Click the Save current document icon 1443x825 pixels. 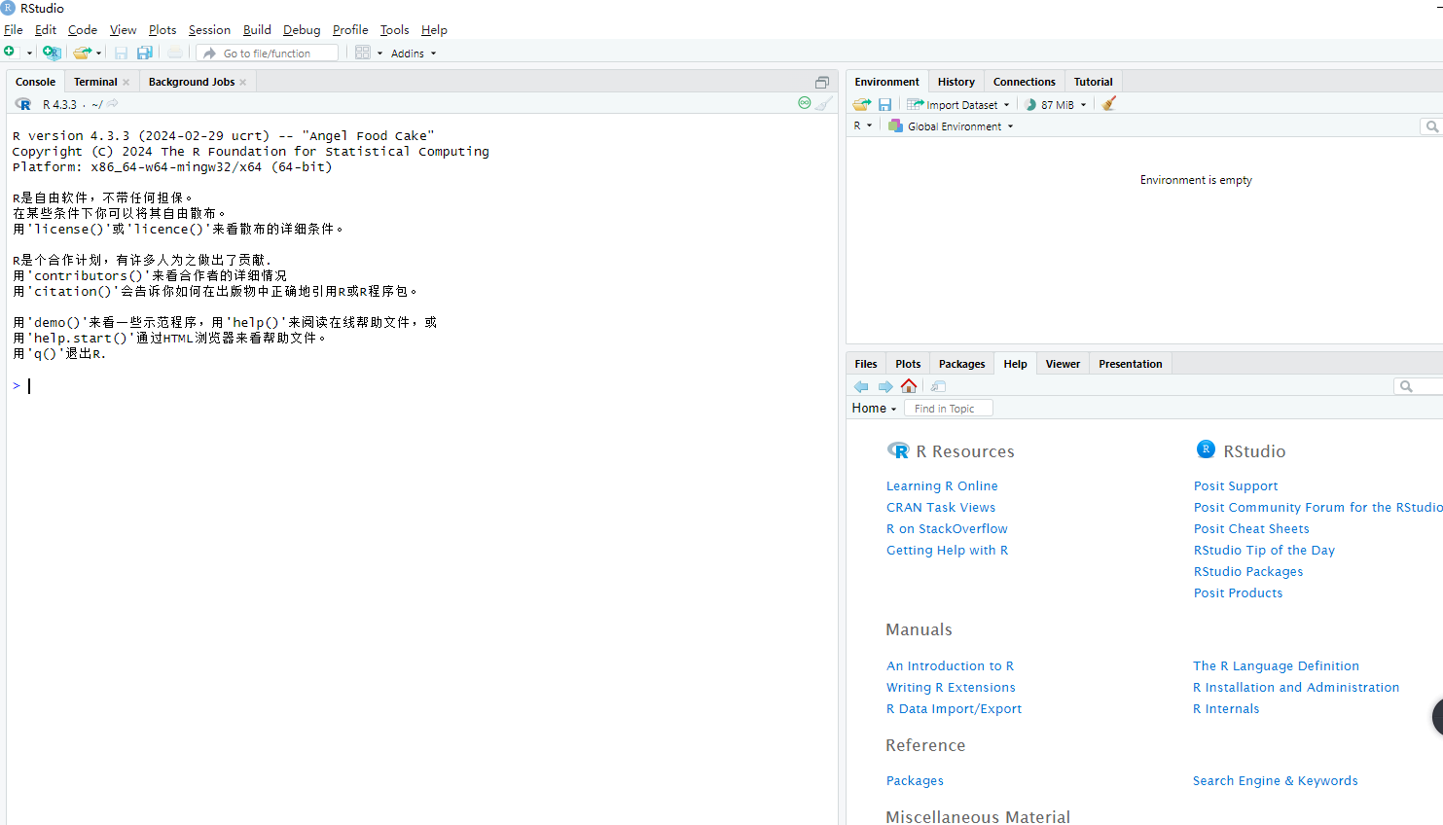[x=121, y=53]
